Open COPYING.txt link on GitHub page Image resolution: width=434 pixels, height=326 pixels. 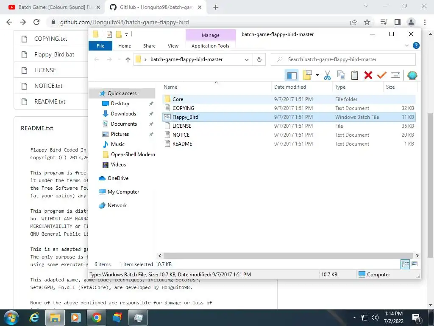point(51,39)
